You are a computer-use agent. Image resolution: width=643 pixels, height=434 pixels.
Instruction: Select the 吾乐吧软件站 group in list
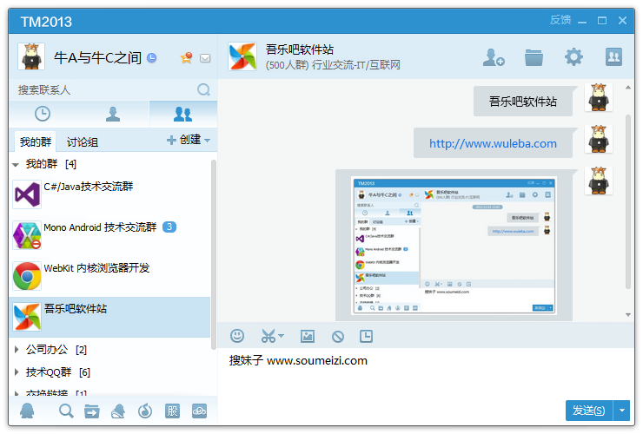click(109, 317)
